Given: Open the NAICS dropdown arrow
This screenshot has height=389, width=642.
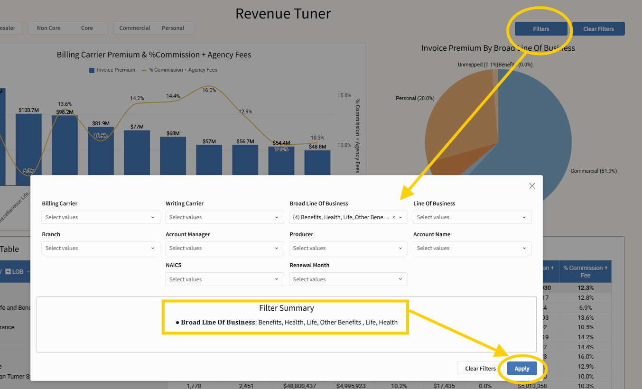Looking at the screenshot, I should [277, 279].
